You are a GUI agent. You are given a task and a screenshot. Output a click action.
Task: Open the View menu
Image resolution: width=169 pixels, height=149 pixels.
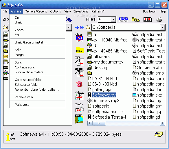(x=68, y=11)
